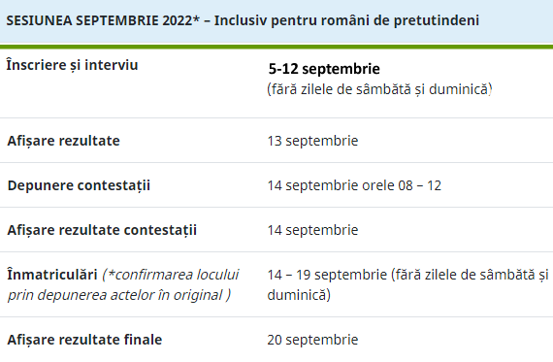The image size is (553, 362).
Task: Click the Afișare rezultate row label
Action: (x=64, y=141)
